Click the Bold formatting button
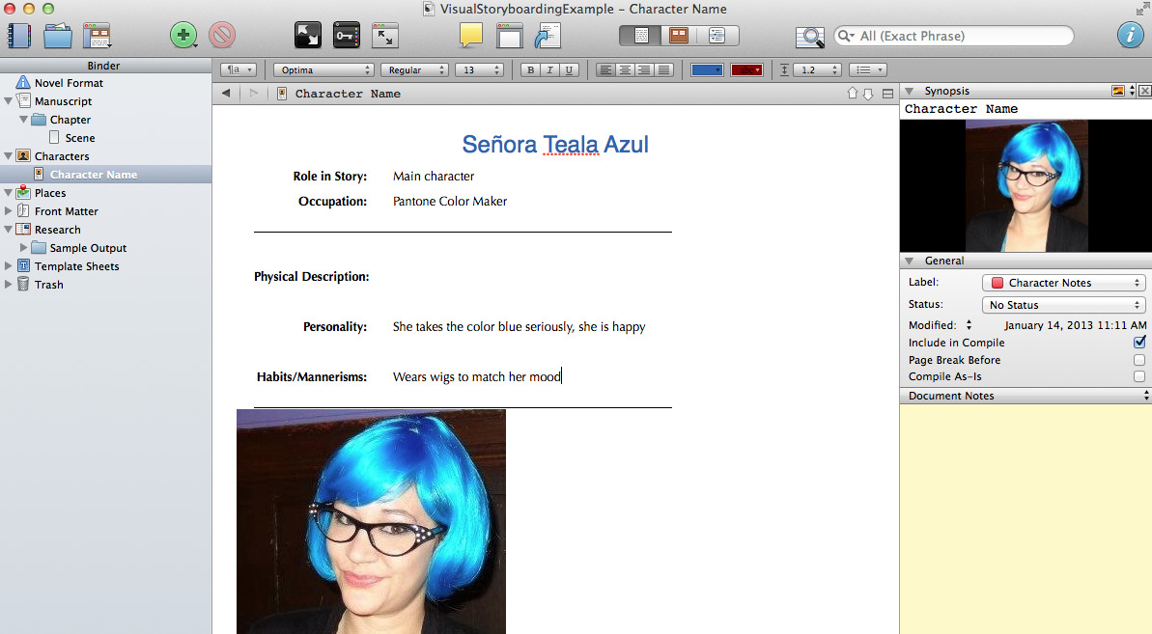The width and height of the screenshot is (1152, 634). click(530, 70)
